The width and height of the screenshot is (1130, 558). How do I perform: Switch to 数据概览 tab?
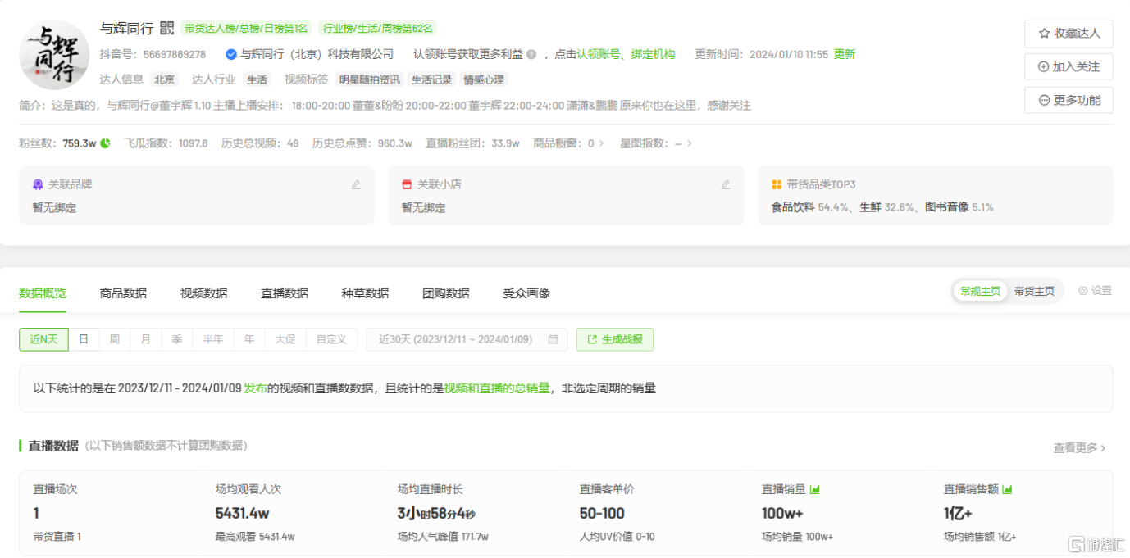[43, 293]
